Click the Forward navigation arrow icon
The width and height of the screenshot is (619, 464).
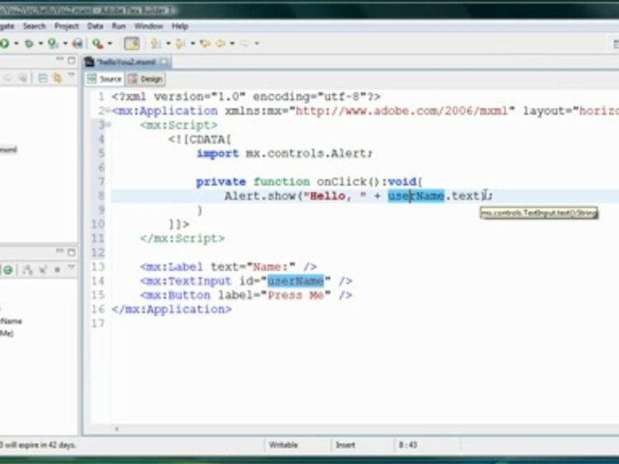point(245,43)
